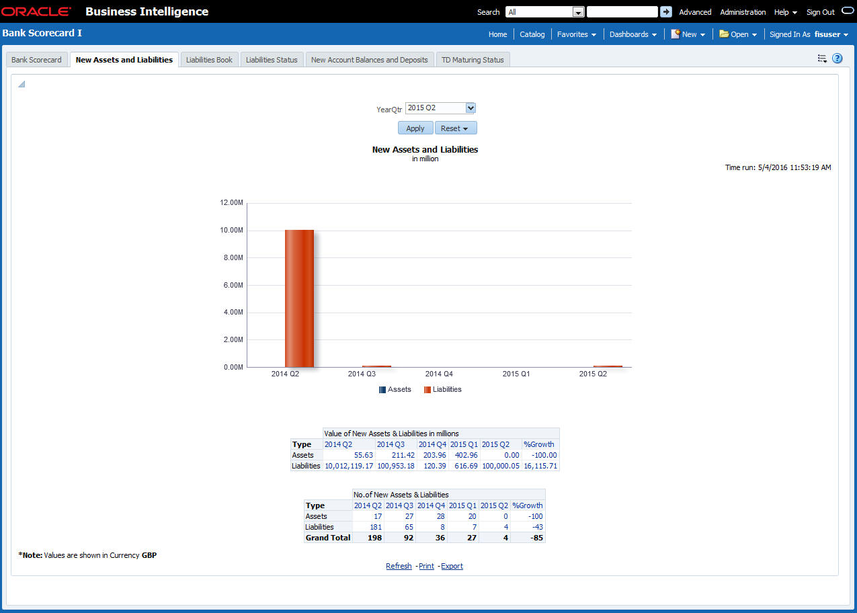Viewport: 857px width, 613px height.
Task: Go to New Account Balances and Deposits tab
Action: pos(370,60)
